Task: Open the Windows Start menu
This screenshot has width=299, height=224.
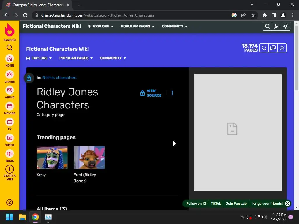Action: pos(9,217)
